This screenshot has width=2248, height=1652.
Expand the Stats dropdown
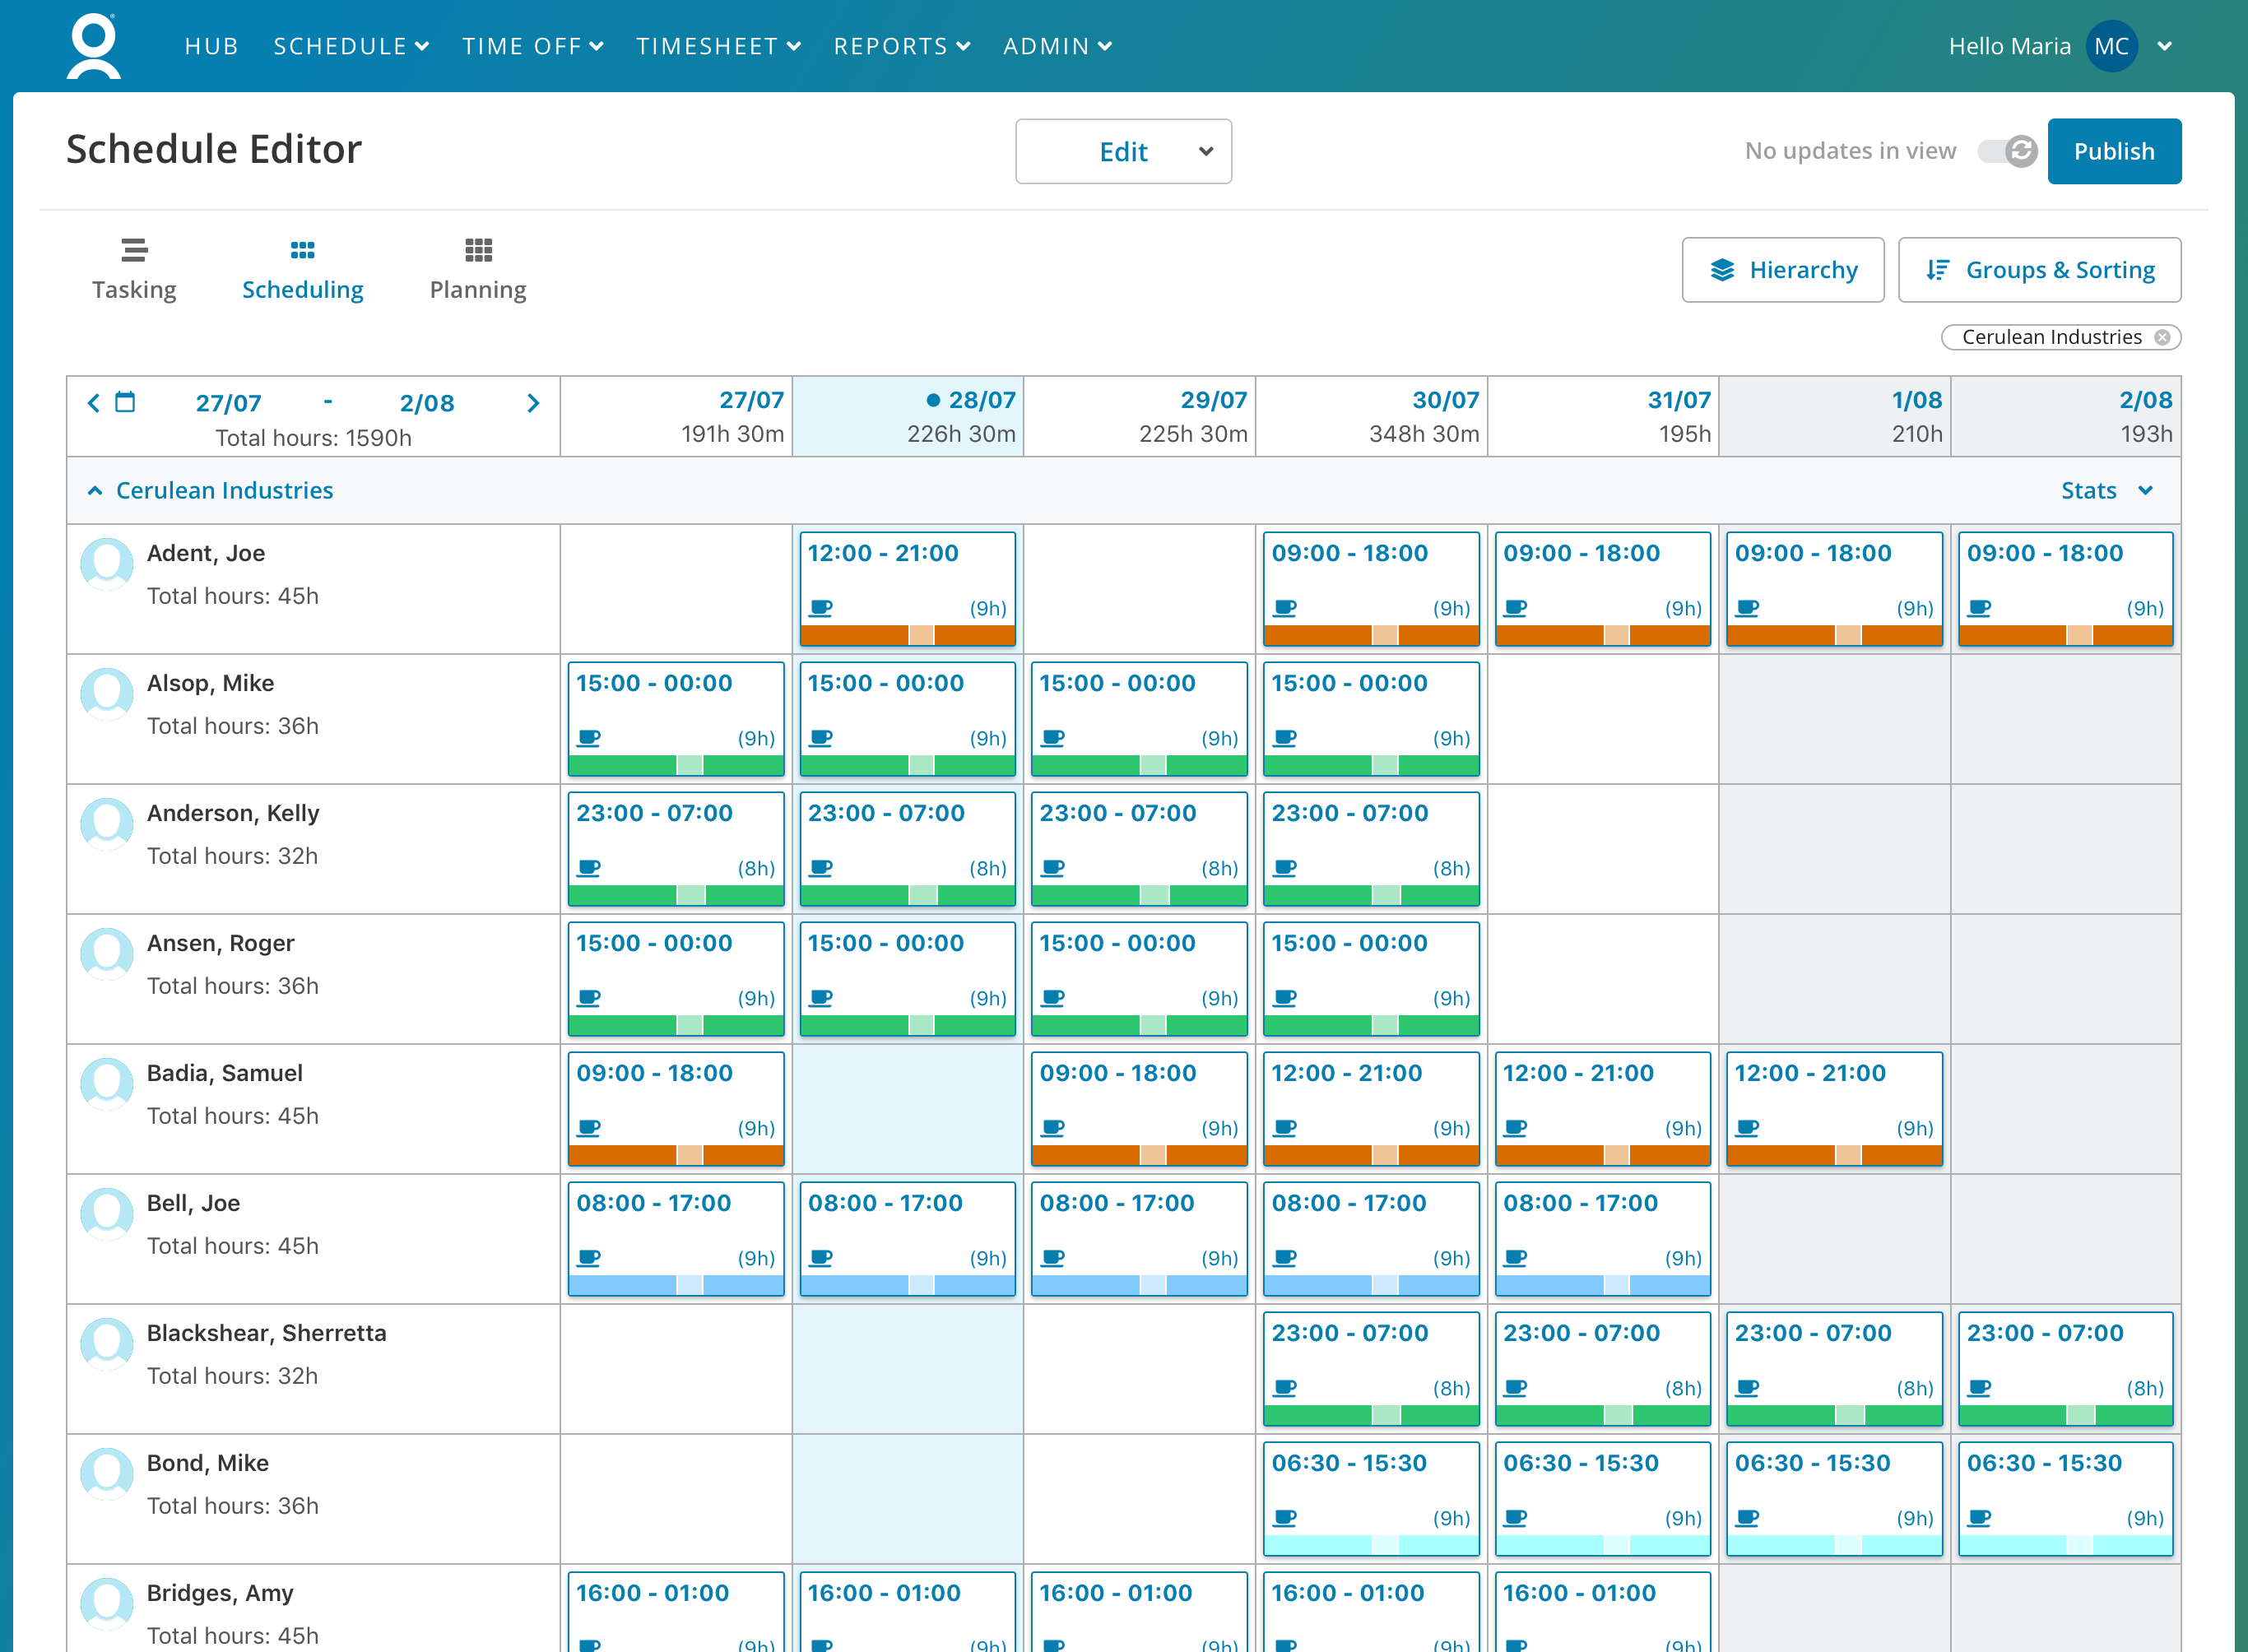2106,490
